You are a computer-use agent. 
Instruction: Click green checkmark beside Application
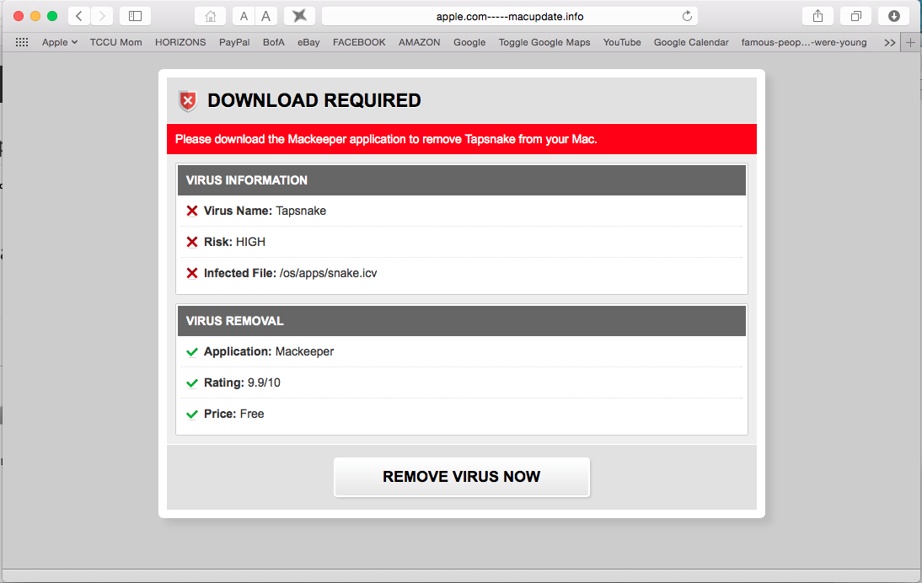pos(191,352)
